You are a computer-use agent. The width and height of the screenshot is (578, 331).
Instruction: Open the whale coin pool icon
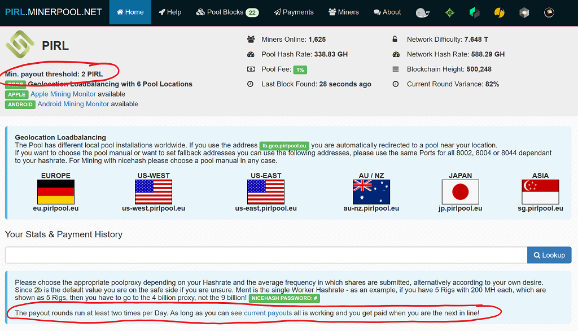click(x=422, y=13)
